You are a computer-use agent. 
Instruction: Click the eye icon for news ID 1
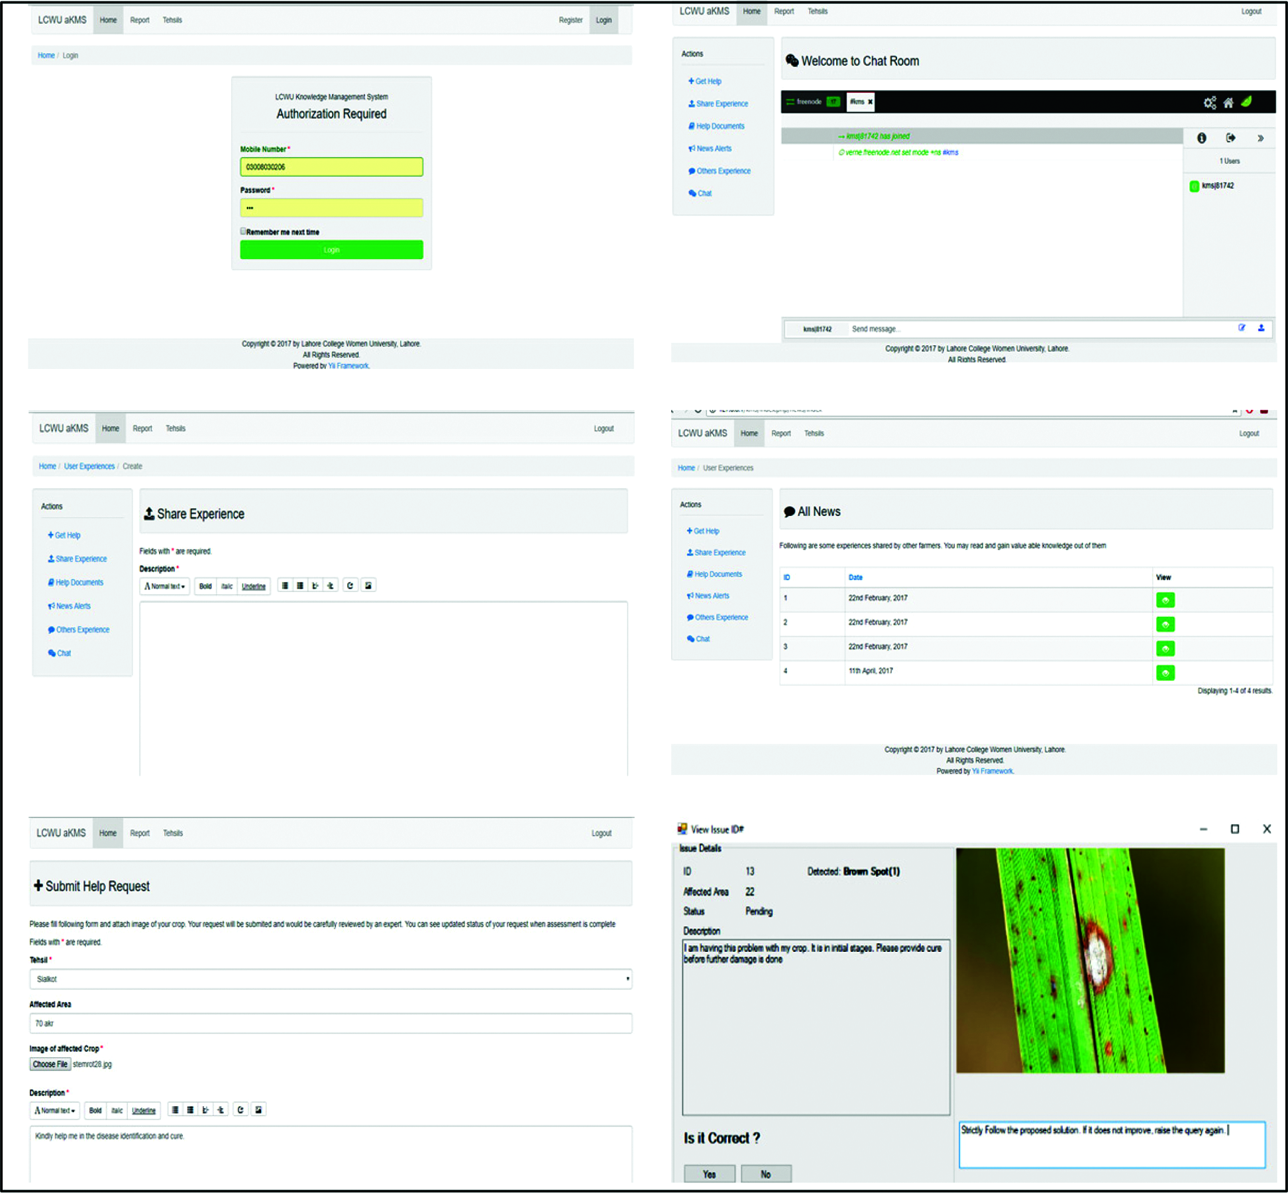(x=1165, y=600)
